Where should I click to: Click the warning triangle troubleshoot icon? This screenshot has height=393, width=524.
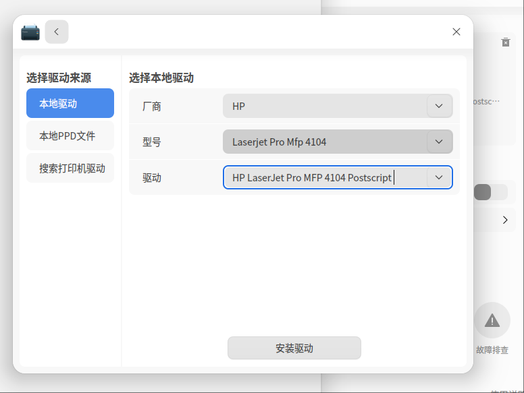click(x=492, y=320)
